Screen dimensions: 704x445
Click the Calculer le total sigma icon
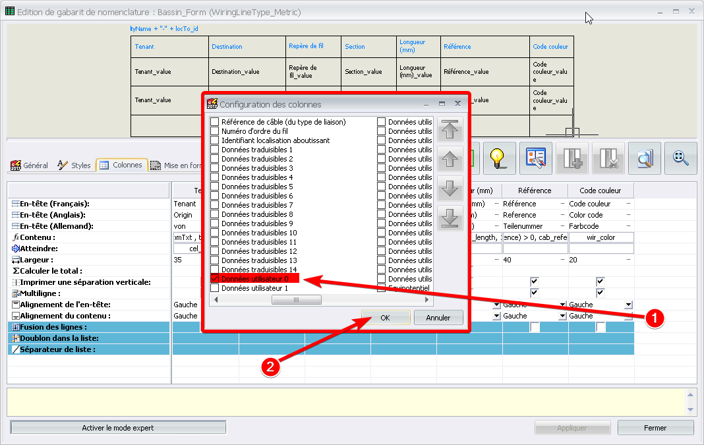16,271
